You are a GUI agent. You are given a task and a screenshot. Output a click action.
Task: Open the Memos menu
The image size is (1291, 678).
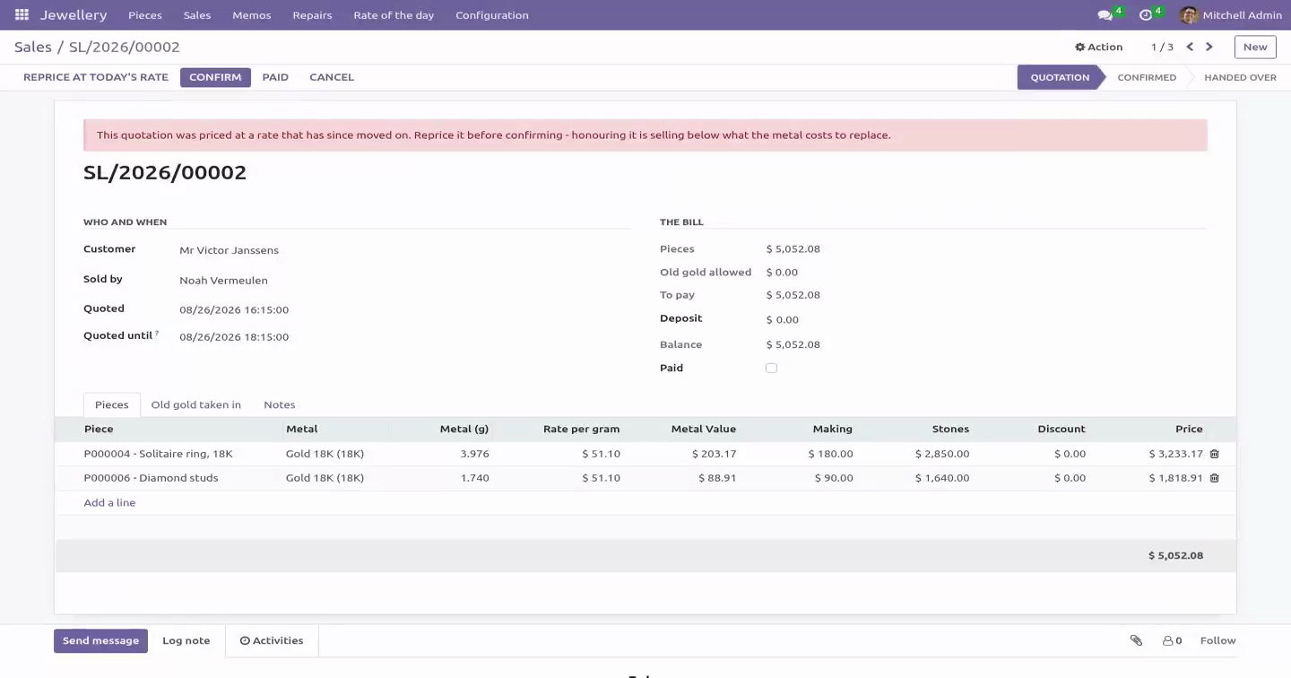(x=252, y=15)
